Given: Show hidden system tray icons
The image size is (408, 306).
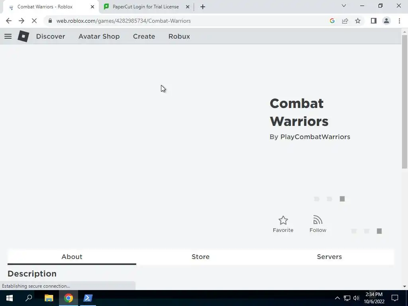Looking at the screenshot, I should [337, 298].
